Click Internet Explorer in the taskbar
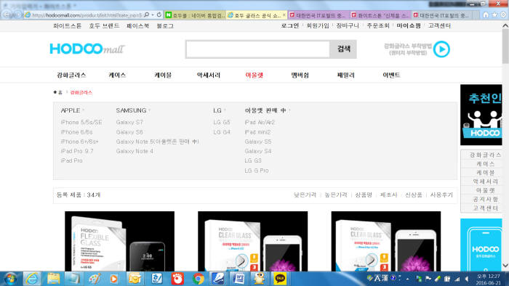Screen dimensions: 509x286 tap(32, 279)
